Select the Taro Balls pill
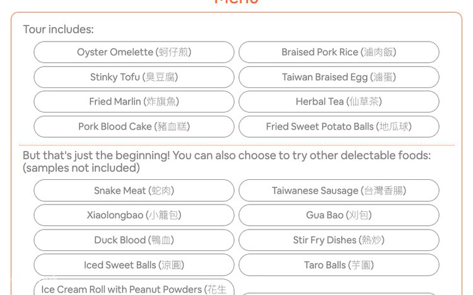This screenshot has height=295, width=473. [339, 265]
